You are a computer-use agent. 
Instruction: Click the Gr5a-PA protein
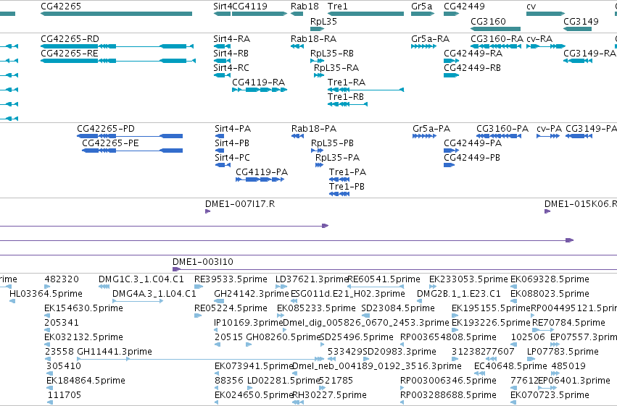pos(425,136)
